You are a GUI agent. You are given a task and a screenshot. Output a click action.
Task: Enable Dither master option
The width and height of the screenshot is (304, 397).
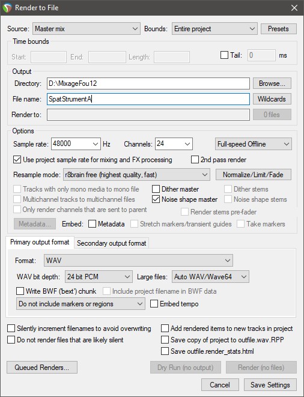(156, 189)
